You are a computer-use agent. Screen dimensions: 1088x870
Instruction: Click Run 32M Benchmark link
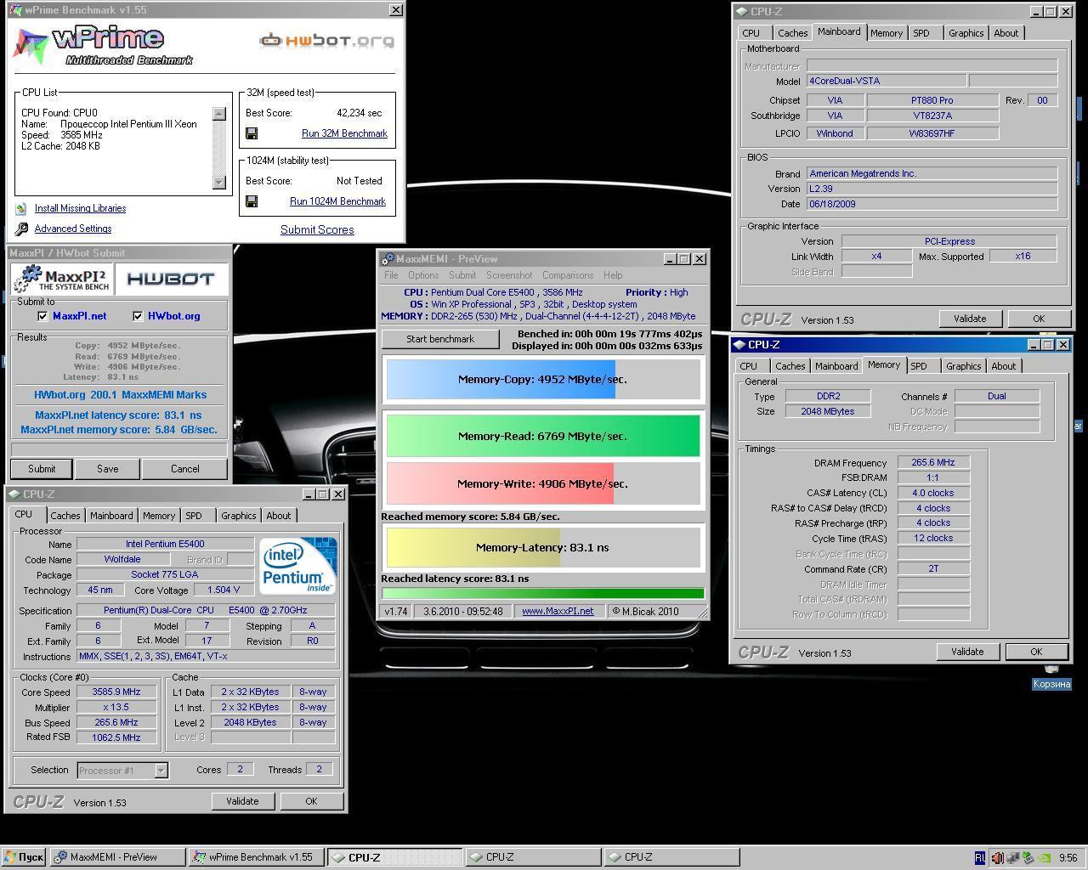click(x=344, y=133)
